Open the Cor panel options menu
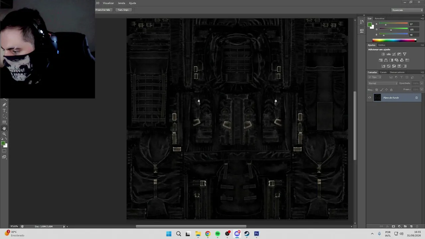Screen dimensions: 425x239 pyautogui.click(x=422, y=19)
